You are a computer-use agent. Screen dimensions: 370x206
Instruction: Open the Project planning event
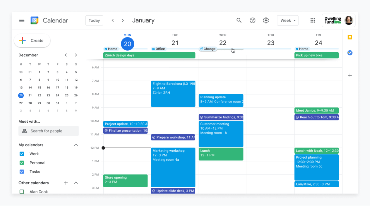coord(316,168)
